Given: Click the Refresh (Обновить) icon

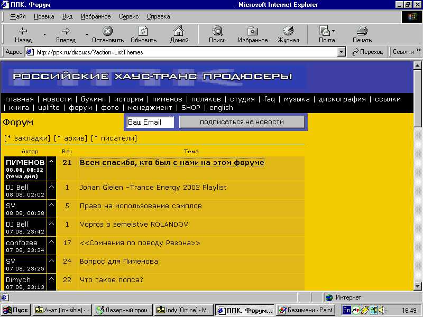Looking at the screenshot, I should click(x=143, y=32).
